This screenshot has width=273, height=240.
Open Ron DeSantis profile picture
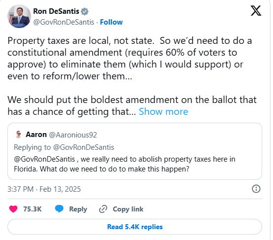click(x=19, y=16)
